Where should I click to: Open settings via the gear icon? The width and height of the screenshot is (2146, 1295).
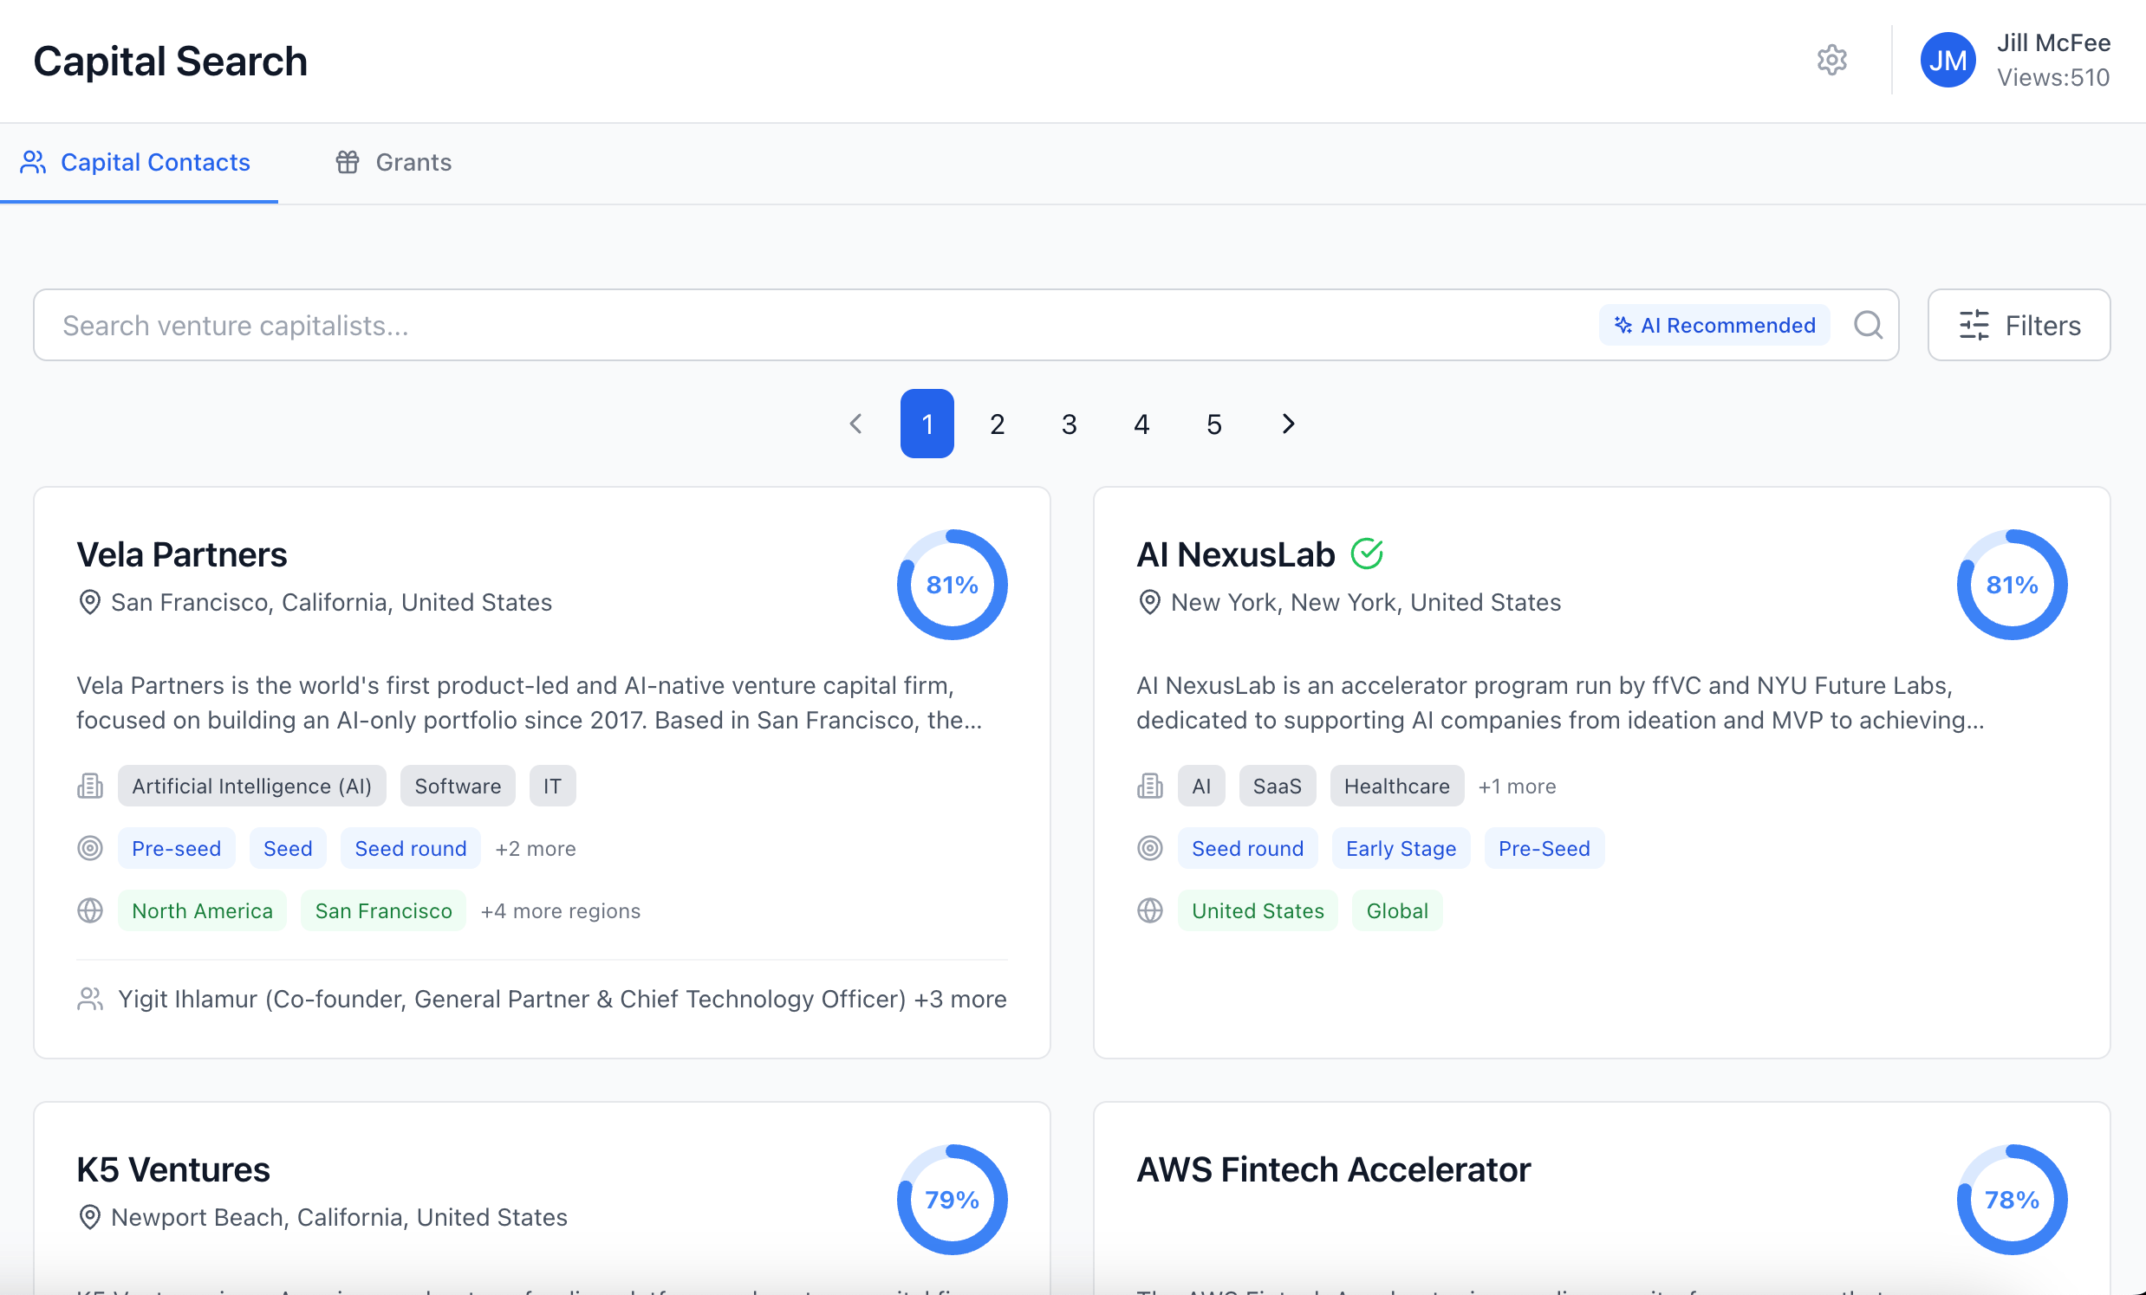tap(1831, 60)
